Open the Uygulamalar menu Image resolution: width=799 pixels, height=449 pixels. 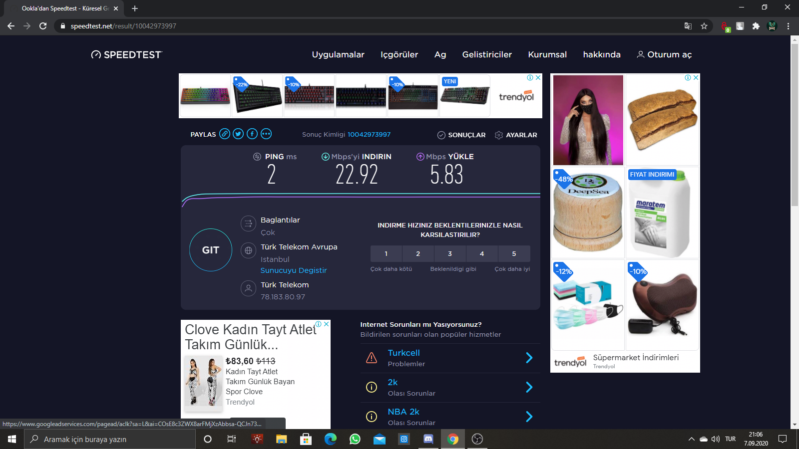click(338, 54)
